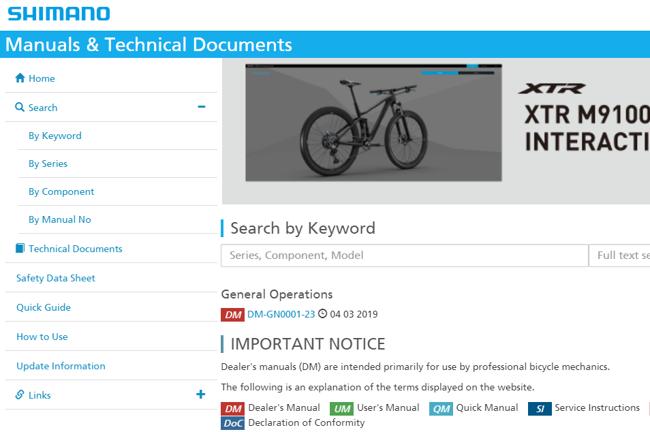Click the XTR mountain bike banner image
Image resolution: width=650 pixels, height=432 pixels.
coord(373,123)
